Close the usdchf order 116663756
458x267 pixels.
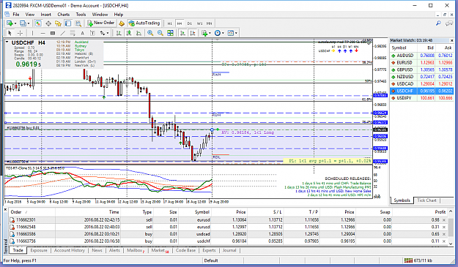click(444, 241)
